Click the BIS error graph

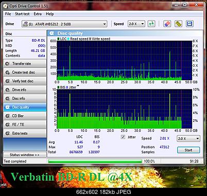[124, 109]
